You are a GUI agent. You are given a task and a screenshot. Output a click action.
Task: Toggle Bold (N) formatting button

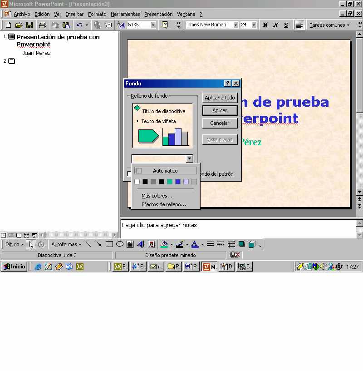coord(265,25)
